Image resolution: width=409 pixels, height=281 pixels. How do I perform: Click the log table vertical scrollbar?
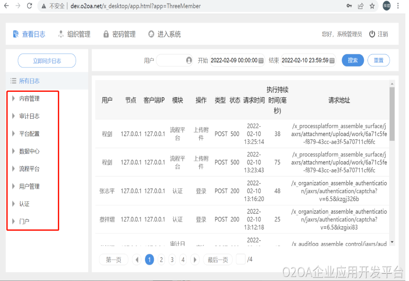coord(392,113)
